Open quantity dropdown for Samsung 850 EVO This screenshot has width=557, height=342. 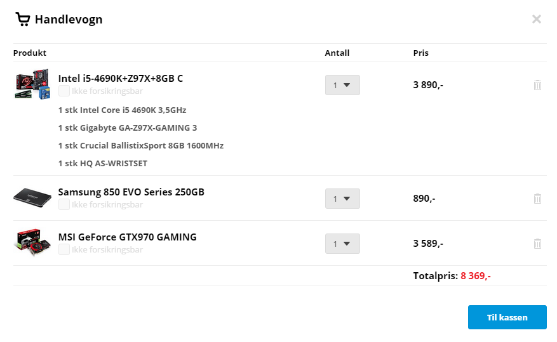click(x=342, y=199)
